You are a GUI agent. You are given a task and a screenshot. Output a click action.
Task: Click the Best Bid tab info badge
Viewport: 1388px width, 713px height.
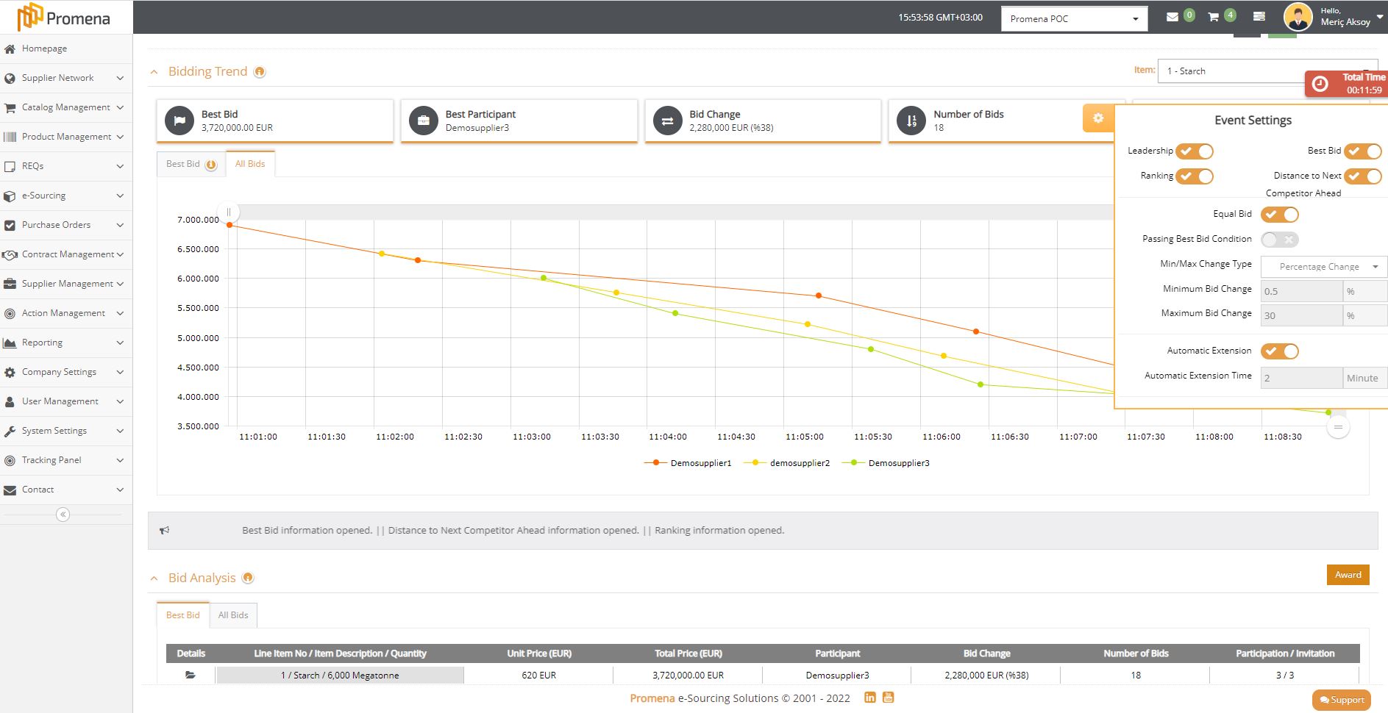click(x=211, y=165)
